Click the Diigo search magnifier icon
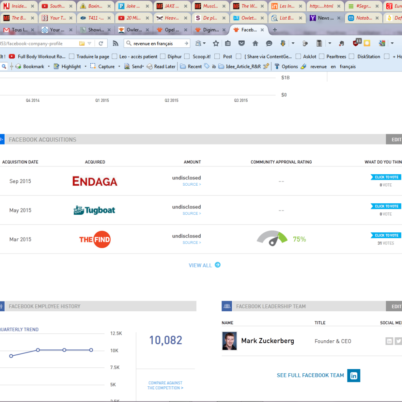402x402 pixels. coord(4,66)
